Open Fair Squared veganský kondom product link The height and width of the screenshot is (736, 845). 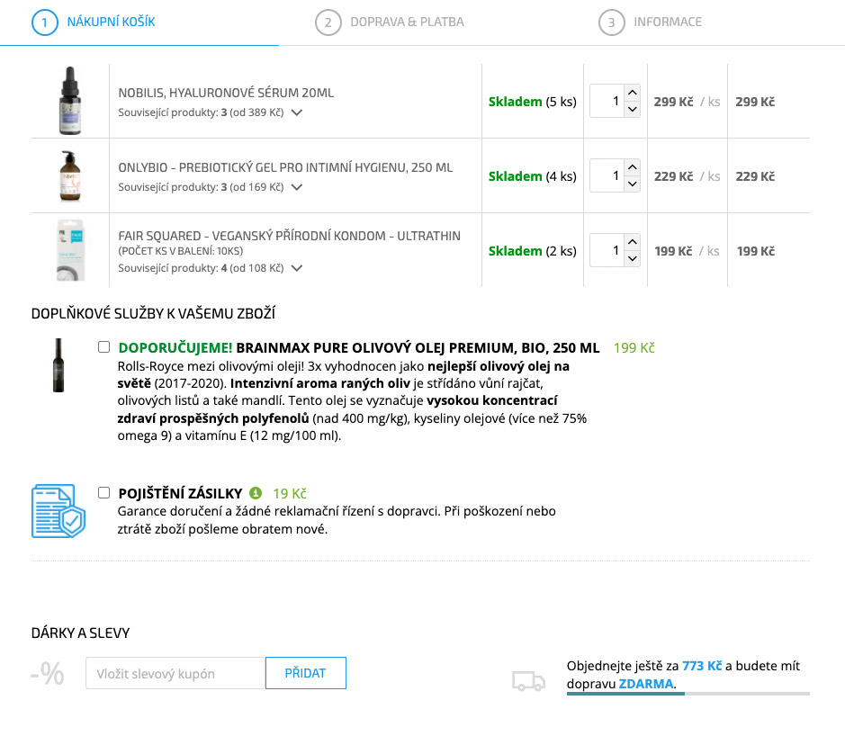[290, 236]
